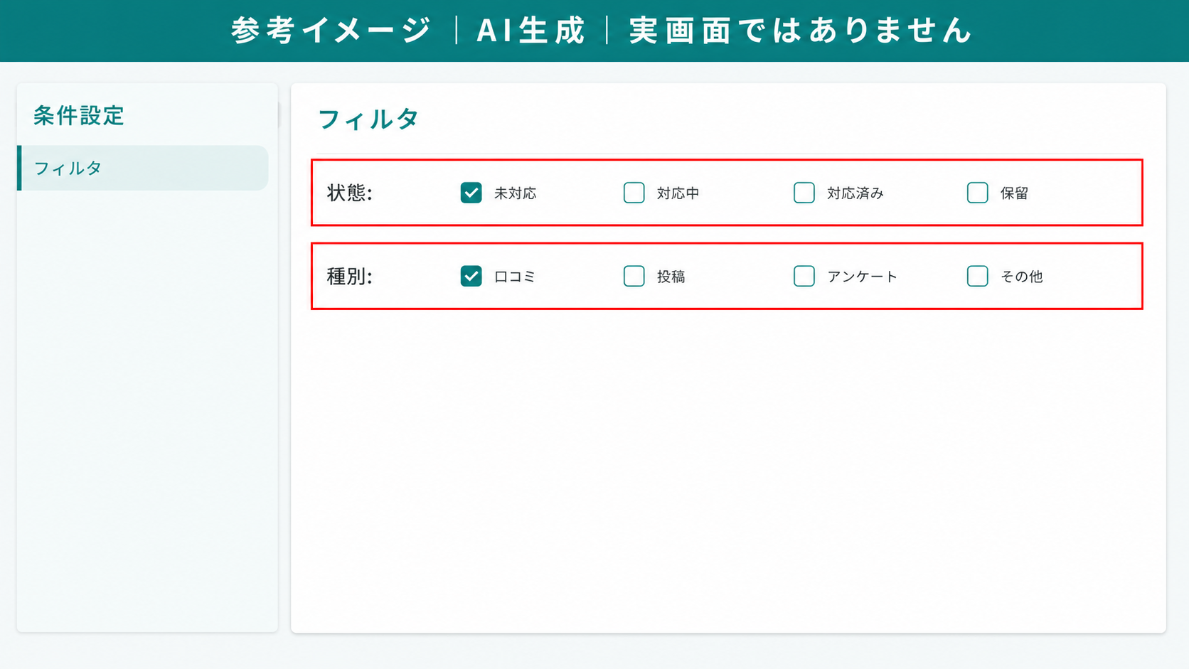Viewport: 1189px width, 669px height.
Task: Click the 対応中 label text
Action: pos(678,193)
